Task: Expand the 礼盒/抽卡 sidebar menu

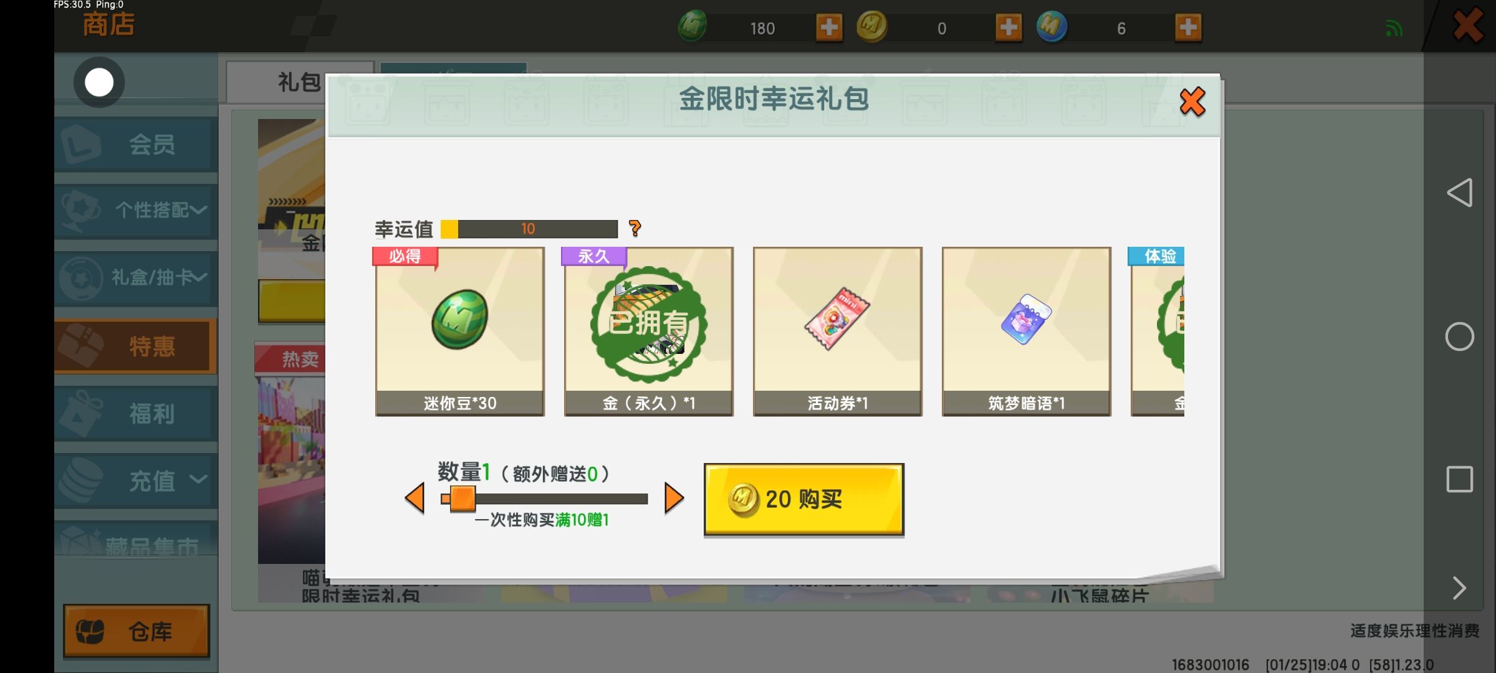Action: (x=136, y=277)
